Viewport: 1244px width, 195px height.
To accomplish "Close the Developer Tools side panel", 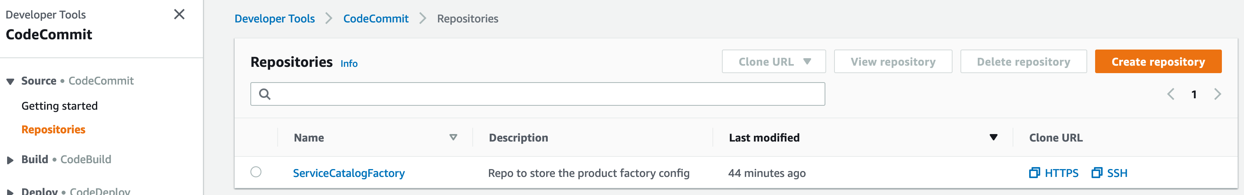I will coord(179,15).
